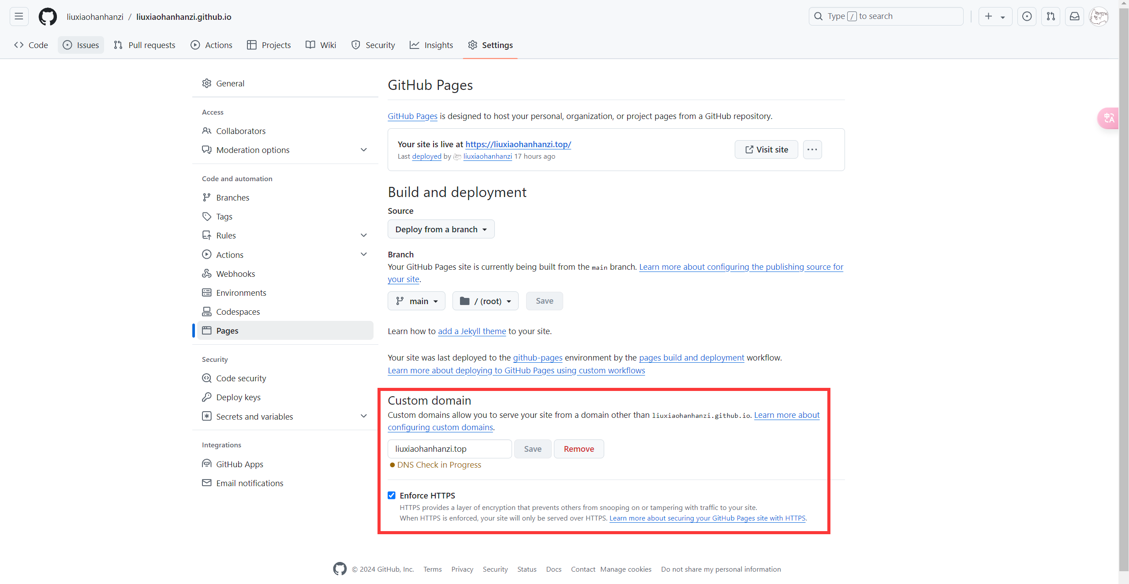Open the hamburger navigation menu
The height and width of the screenshot is (584, 1129).
click(19, 16)
